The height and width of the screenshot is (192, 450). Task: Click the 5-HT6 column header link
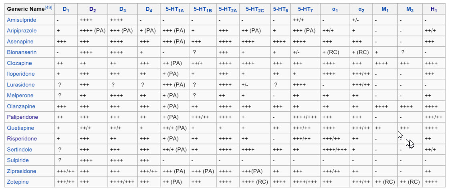280,10
